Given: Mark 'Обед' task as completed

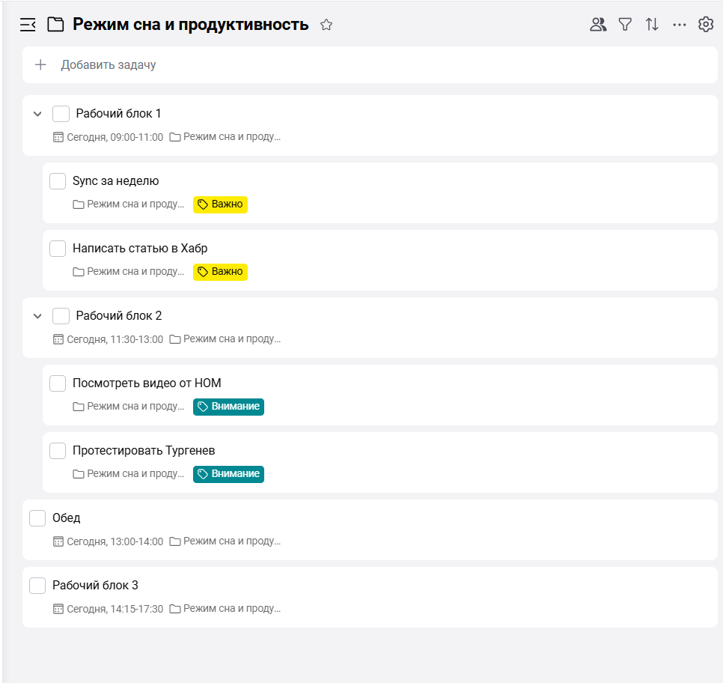Looking at the screenshot, I should coord(37,518).
